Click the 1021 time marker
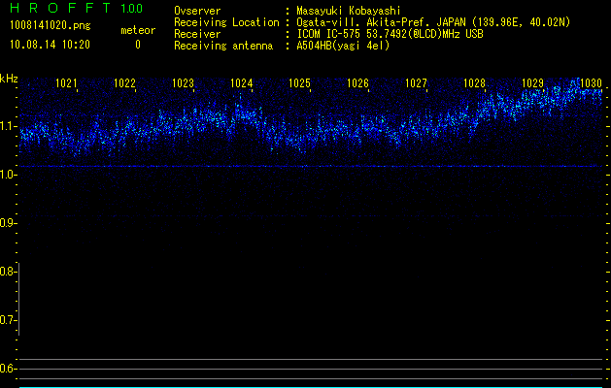Image resolution: width=611 pixels, height=388 pixels. point(67,84)
